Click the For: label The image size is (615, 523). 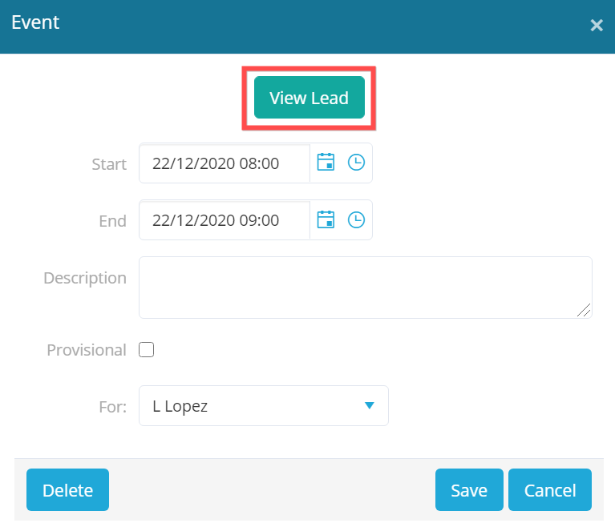(112, 407)
